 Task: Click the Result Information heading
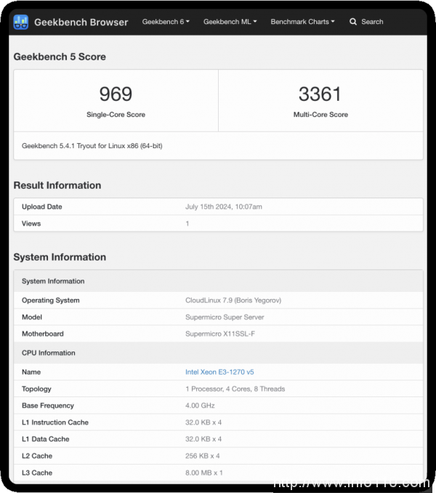pyautogui.click(x=57, y=185)
